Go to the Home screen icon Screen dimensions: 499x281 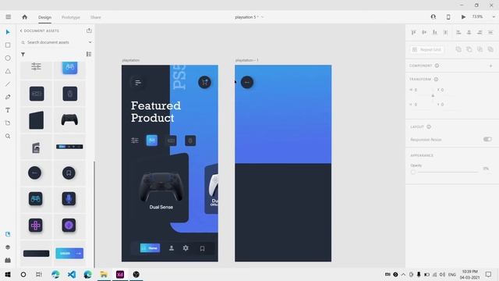click(x=24, y=17)
